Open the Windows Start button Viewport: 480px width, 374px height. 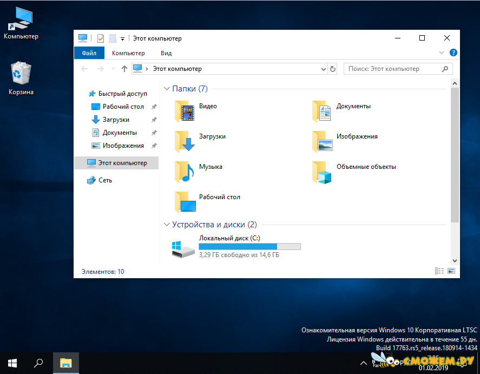tap(12, 363)
